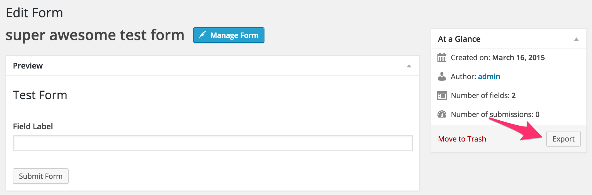The image size is (592, 195).
Task: Click the person icon beside Author
Action: (442, 76)
